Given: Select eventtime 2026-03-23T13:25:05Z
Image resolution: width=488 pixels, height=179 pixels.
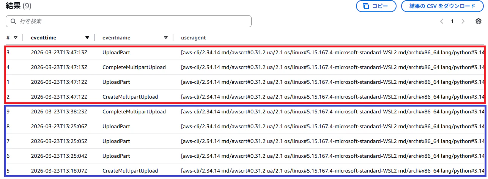Looking at the screenshot, I should tap(59, 141).
